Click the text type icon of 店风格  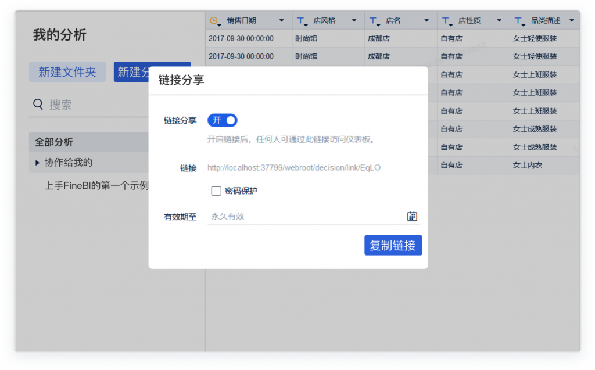(302, 21)
